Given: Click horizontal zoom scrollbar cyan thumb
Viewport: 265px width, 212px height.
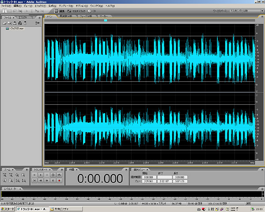Looking at the screenshot, I should [x=106, y=20].
